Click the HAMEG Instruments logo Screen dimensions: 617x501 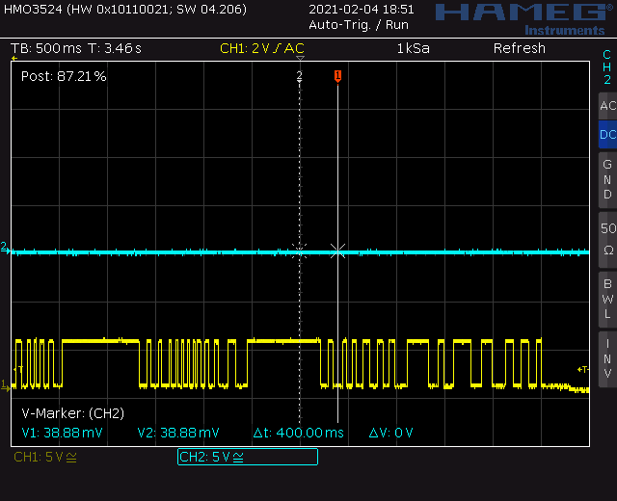525,19
